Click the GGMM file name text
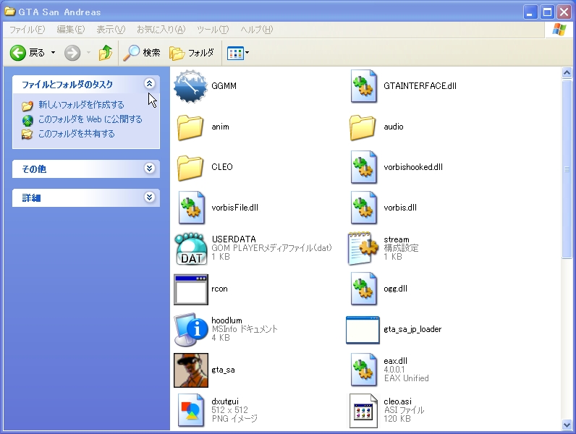Screen dimensions: 576x434 click(224, 86)
